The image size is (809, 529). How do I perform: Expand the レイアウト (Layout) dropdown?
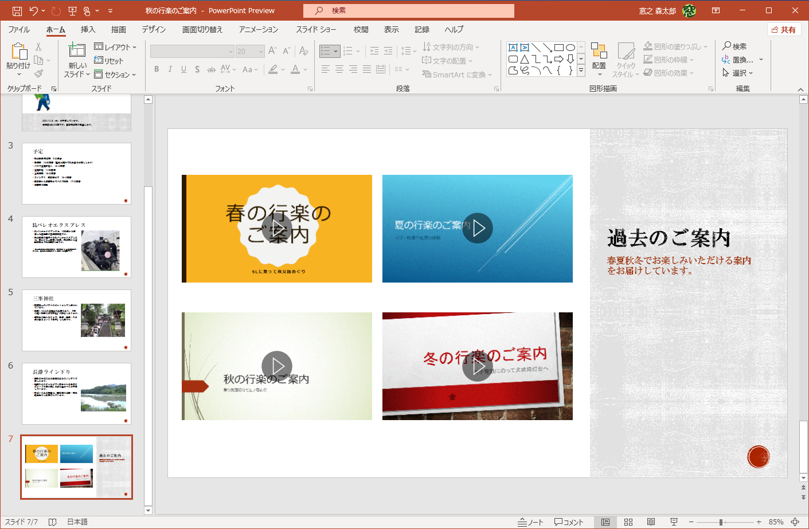[115, 47]
